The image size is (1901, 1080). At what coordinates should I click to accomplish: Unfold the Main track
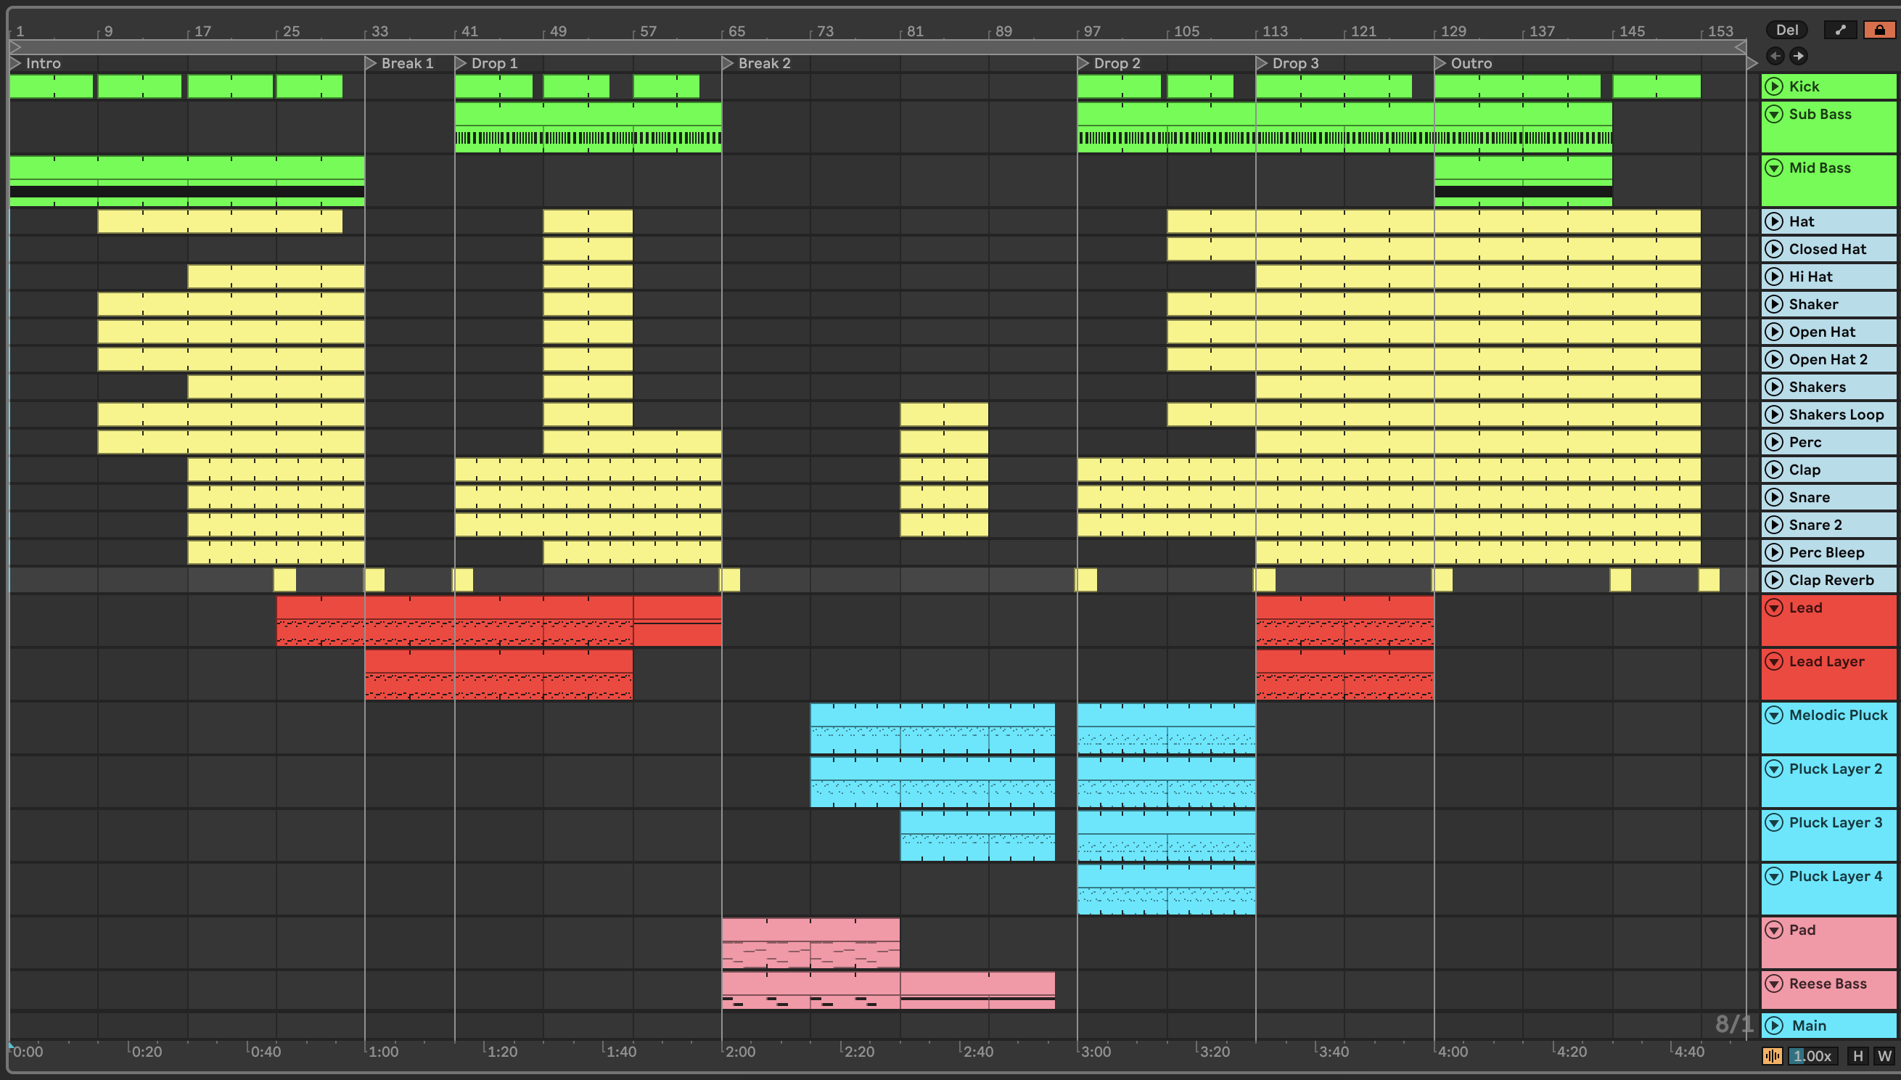pos(1773,1025)
